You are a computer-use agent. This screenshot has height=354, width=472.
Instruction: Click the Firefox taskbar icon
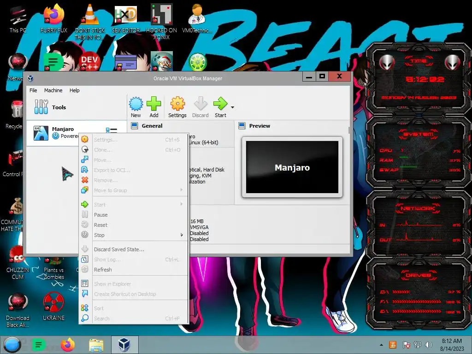click(x=68, y=345)
